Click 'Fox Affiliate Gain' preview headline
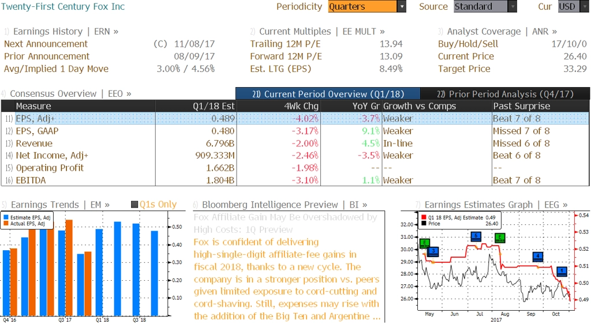 click(285, 224)
